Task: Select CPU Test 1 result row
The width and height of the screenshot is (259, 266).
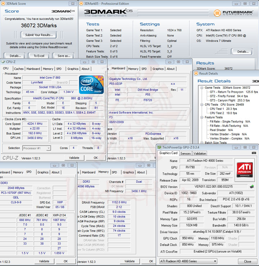Action: point(223,109)
